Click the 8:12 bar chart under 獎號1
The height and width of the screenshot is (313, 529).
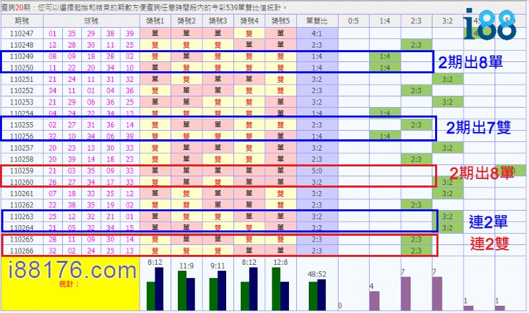coord(155,284)
